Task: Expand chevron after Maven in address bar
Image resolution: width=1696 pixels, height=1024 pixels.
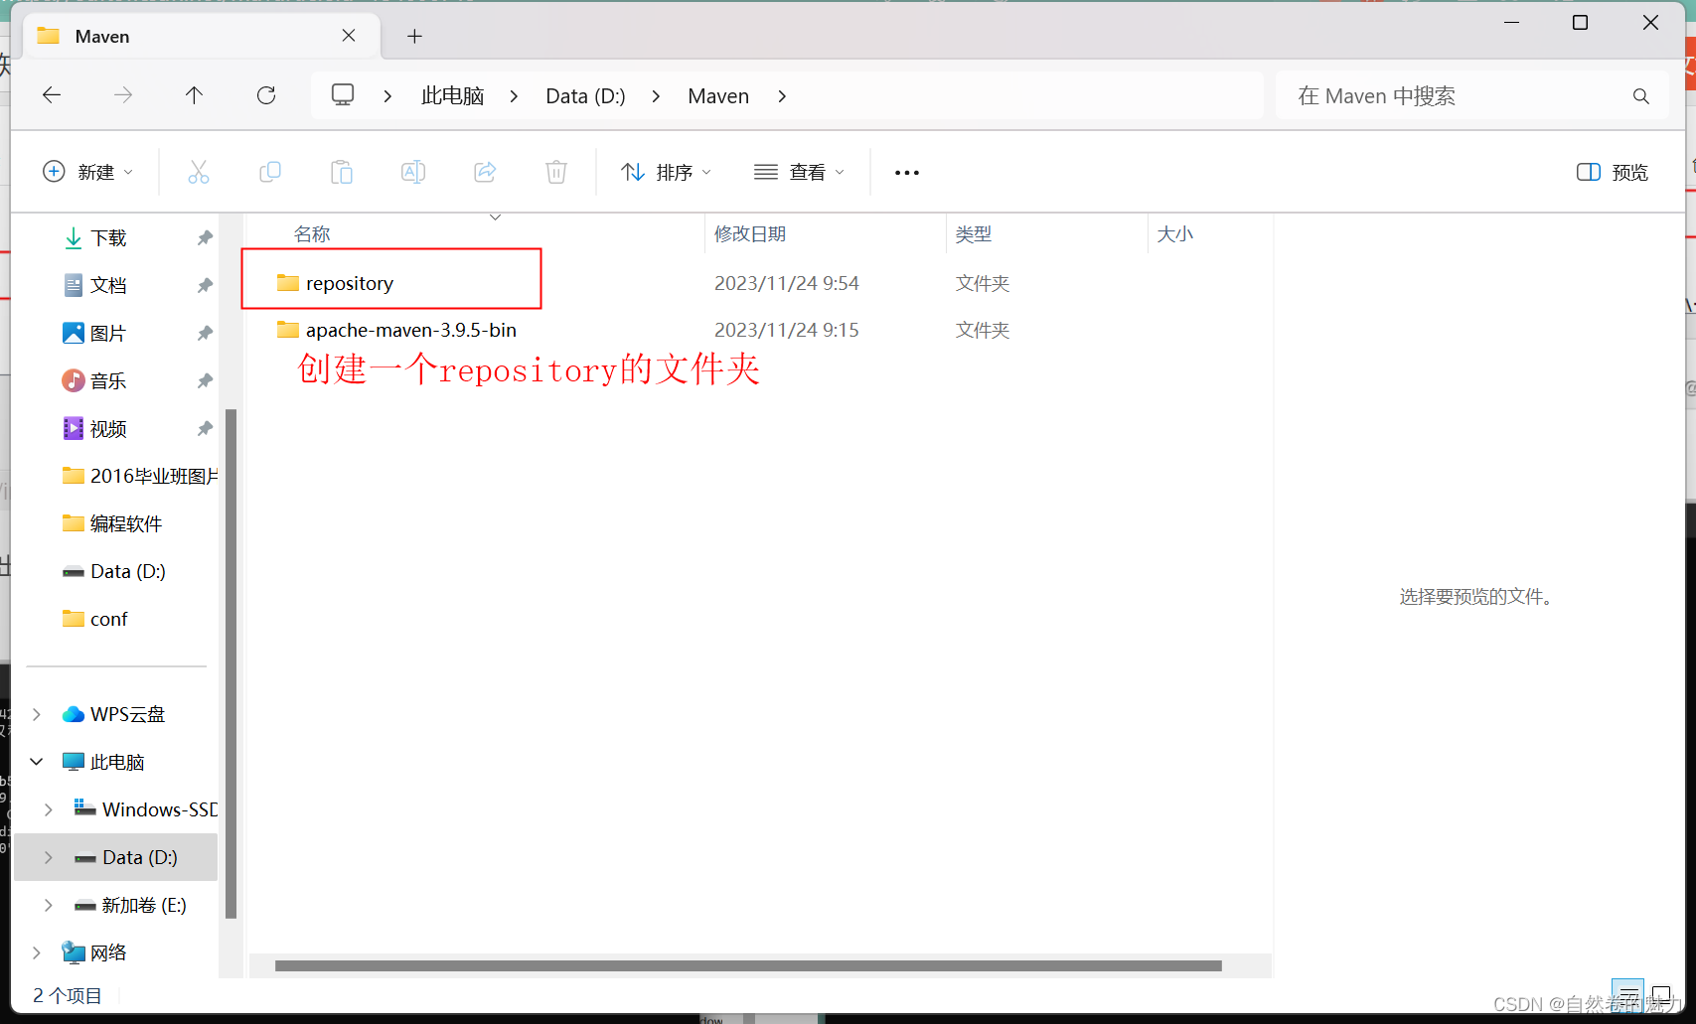Action: [782, 96]
